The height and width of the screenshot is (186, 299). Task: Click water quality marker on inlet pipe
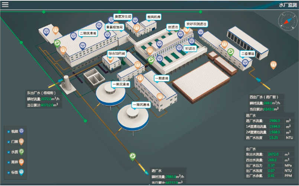[133, 156]
